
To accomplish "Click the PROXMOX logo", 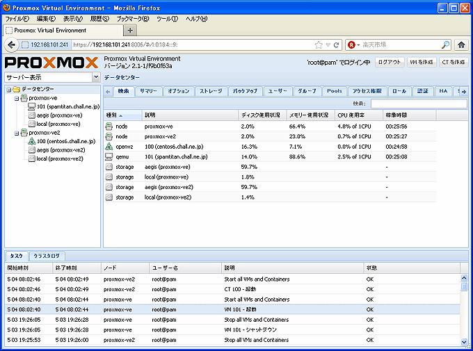I will point(51,63).
